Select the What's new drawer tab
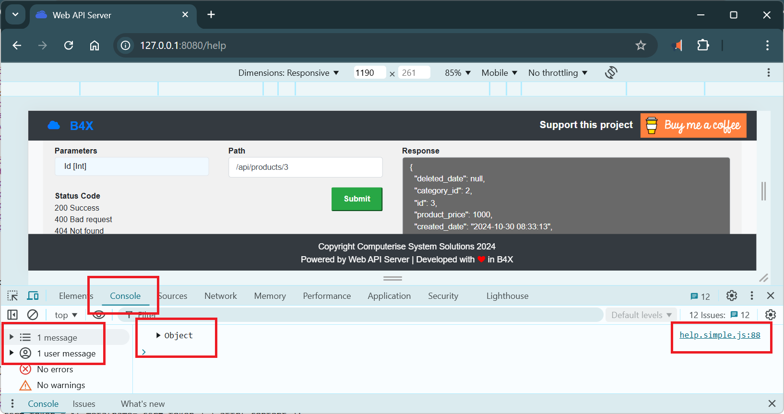The height and width of the screenshot is (414, 784). point(143,404)
